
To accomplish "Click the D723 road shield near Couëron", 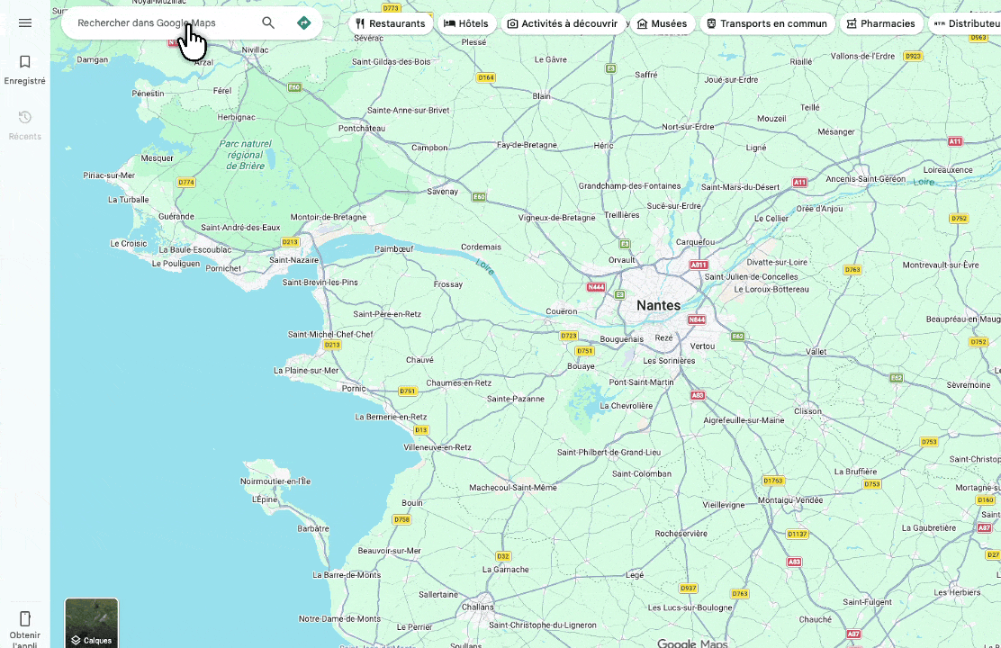I will coord(569,336).
